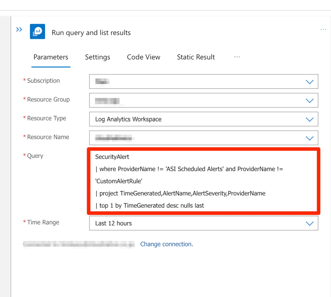Expand the Resource Name dropdown
Image resolution: width=331 pixels, height=297 pixels.
pos(309,138)
